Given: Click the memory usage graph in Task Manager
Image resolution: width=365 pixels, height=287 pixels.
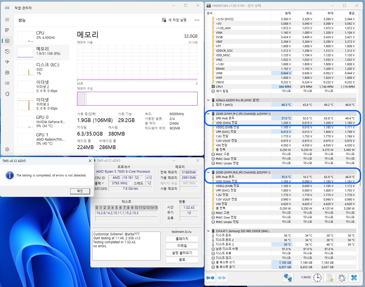Looking at the screenshot, I should click(x=137, y=63).
